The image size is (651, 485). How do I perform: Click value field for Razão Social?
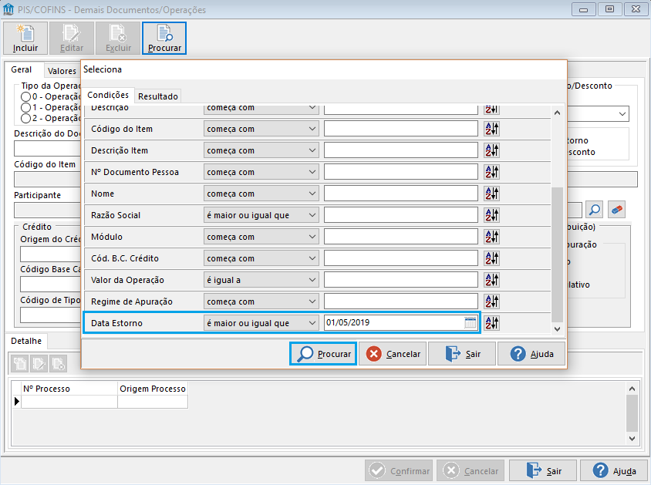400,215
